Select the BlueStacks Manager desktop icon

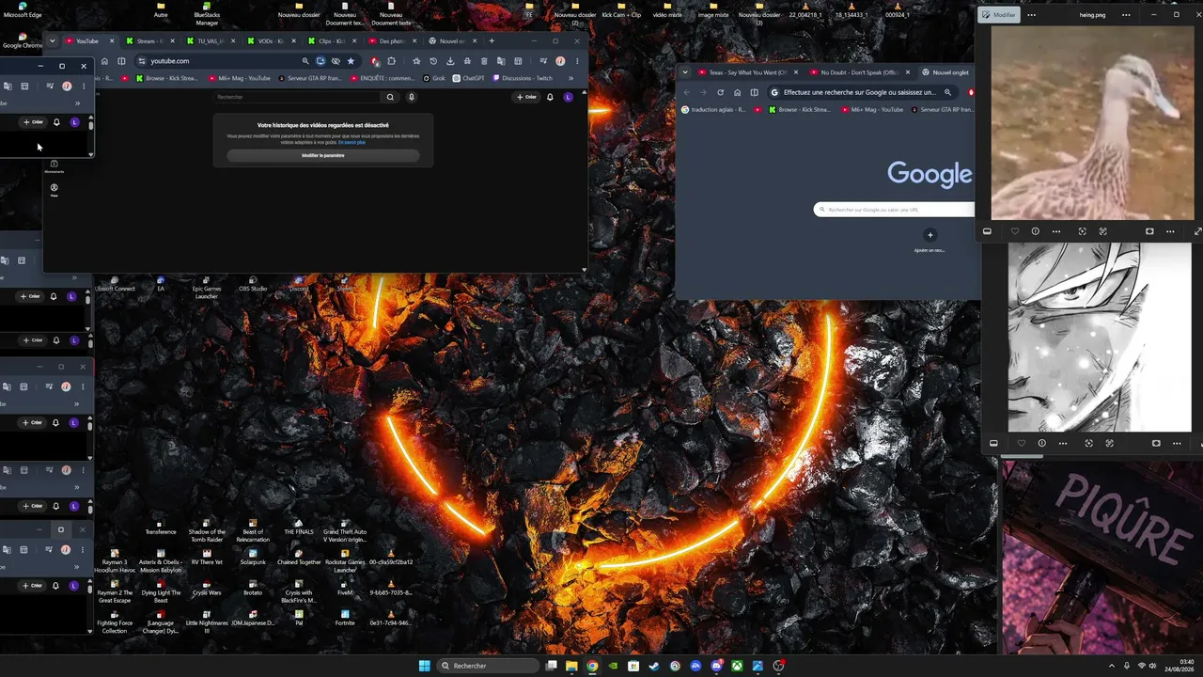click(x=207, y=14)
